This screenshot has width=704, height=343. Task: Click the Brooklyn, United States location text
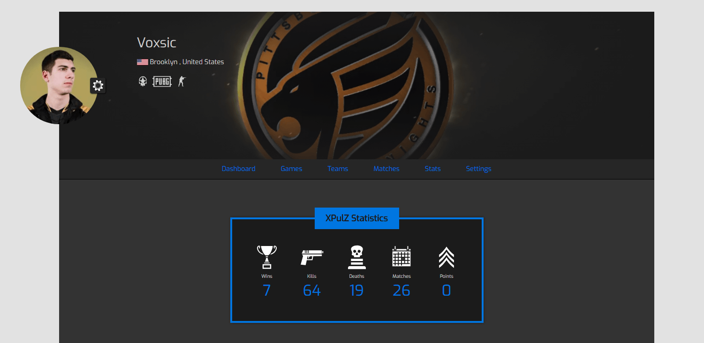(x=187, y=62)
